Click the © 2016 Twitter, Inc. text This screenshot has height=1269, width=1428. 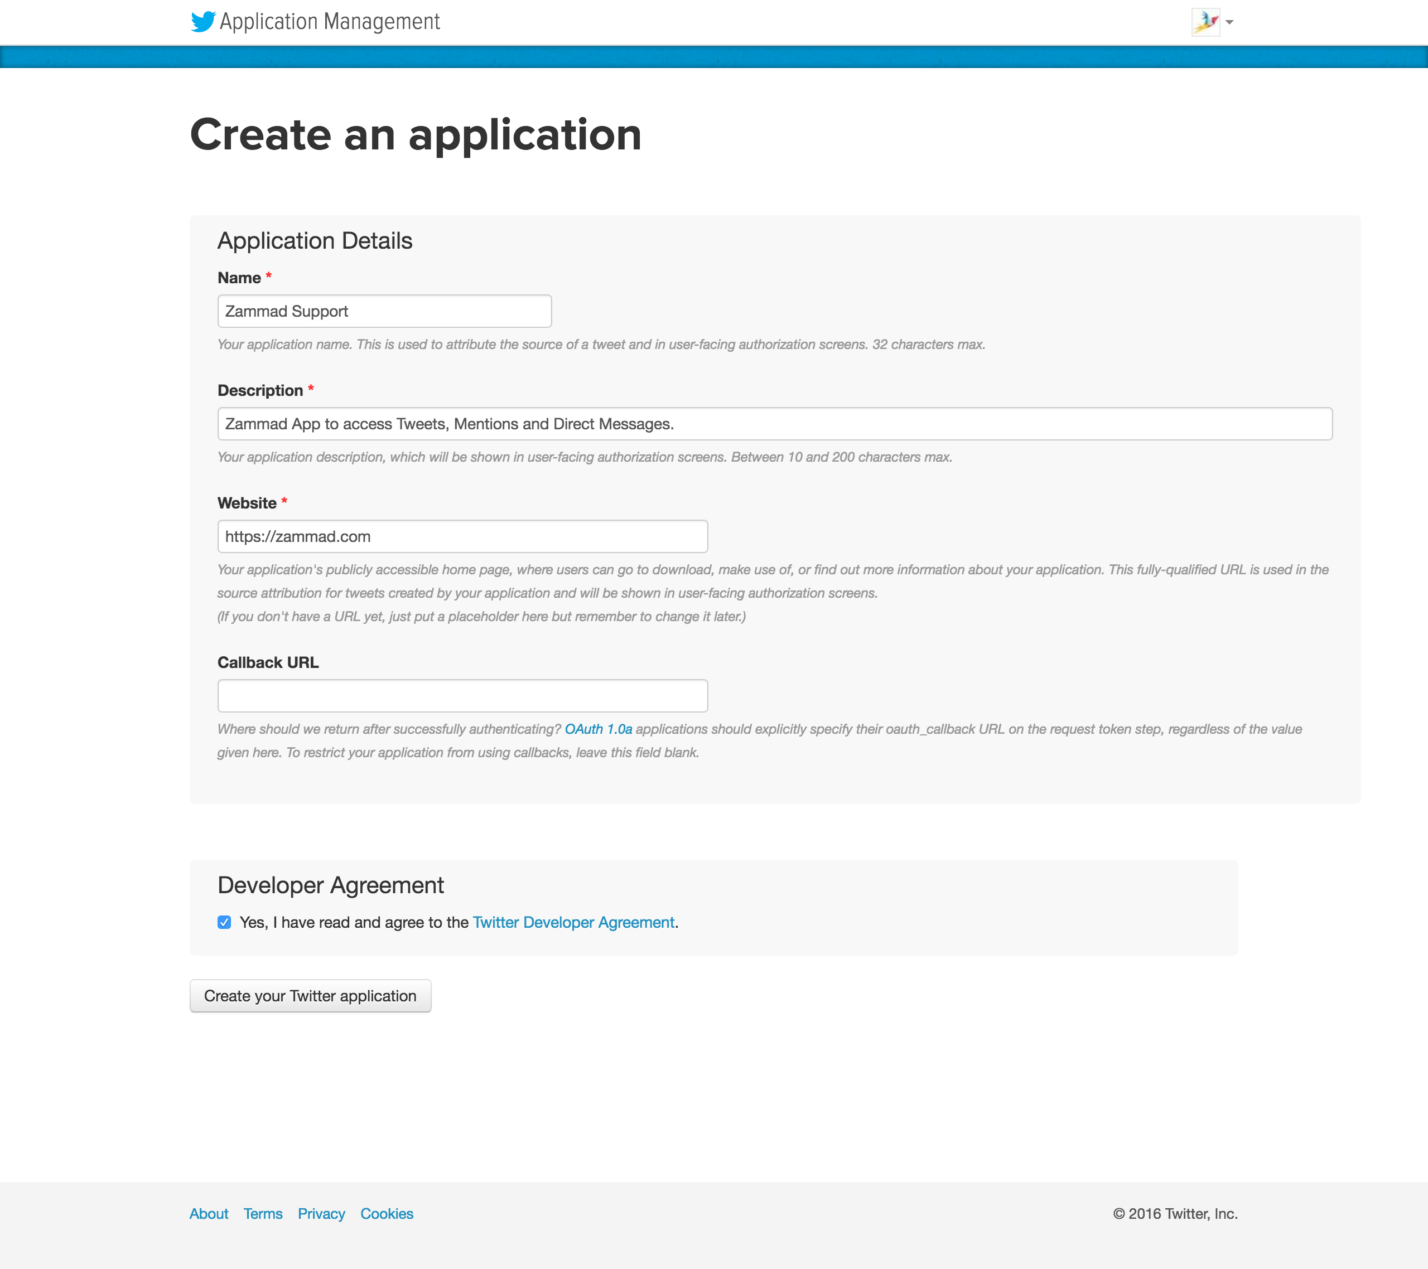click(x=1175, y=1214)
